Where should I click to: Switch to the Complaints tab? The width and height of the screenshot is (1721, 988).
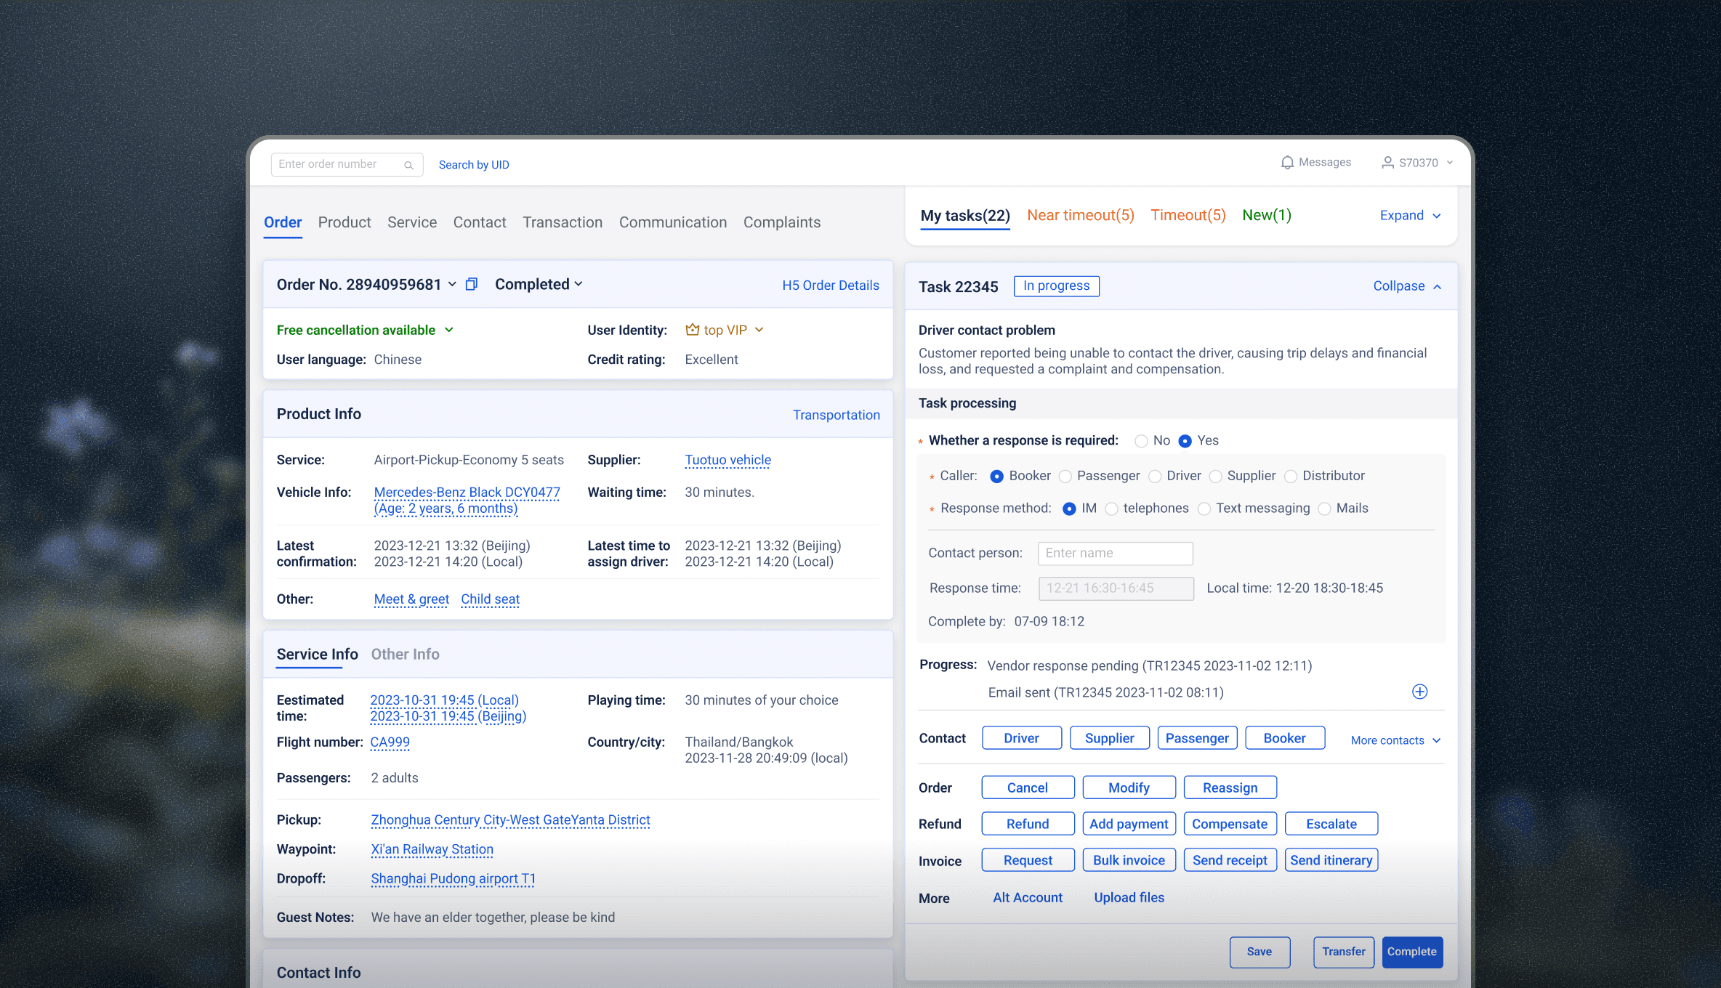tap(782, 222)
